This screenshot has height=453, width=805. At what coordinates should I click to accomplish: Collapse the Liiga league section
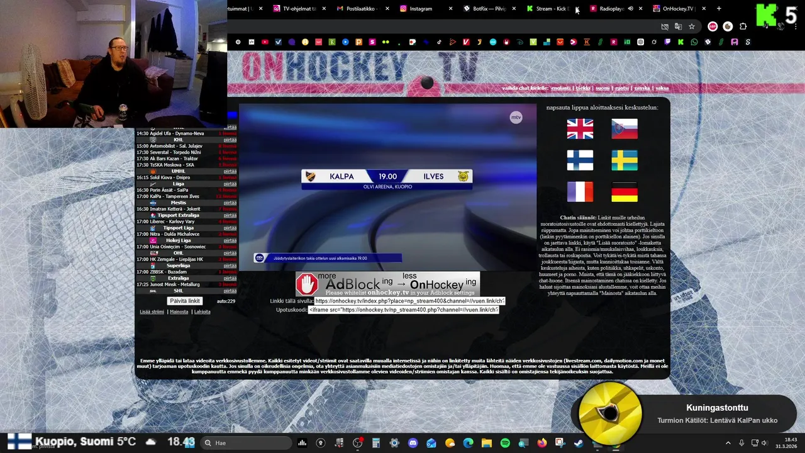230,184
